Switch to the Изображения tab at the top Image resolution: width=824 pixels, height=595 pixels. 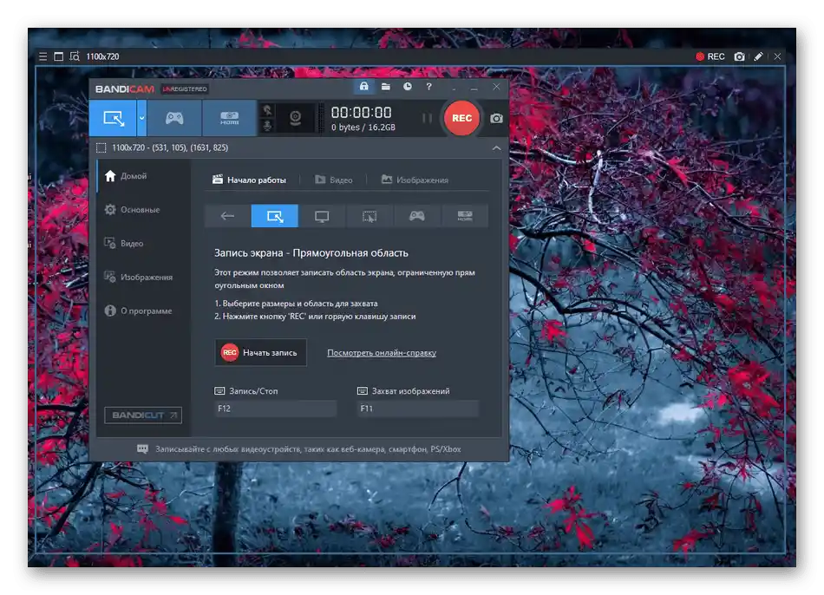coord(415,180)
